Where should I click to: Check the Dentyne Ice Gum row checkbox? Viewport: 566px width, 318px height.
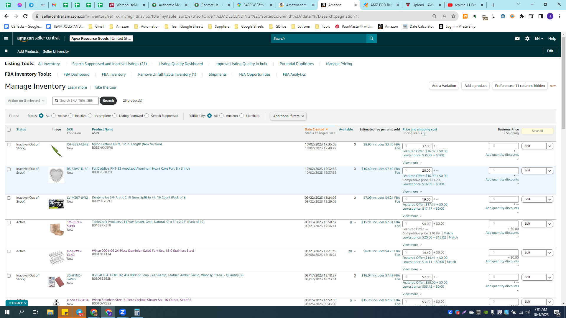9,198
